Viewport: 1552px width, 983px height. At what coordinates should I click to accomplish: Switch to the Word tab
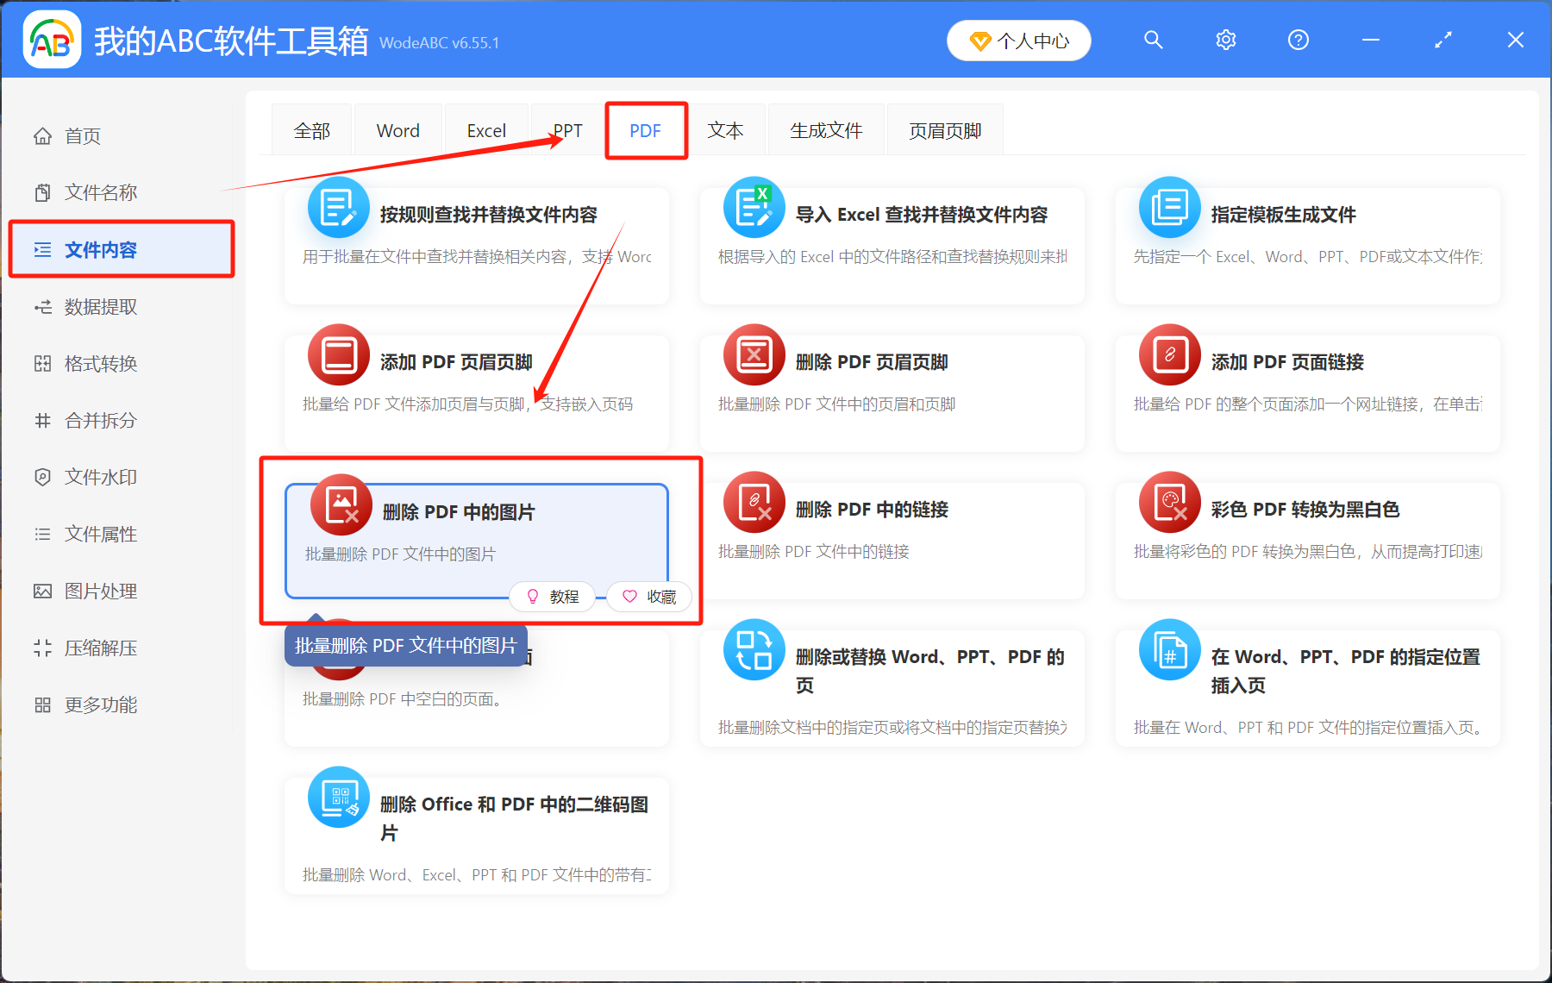[x=397, y=130]
